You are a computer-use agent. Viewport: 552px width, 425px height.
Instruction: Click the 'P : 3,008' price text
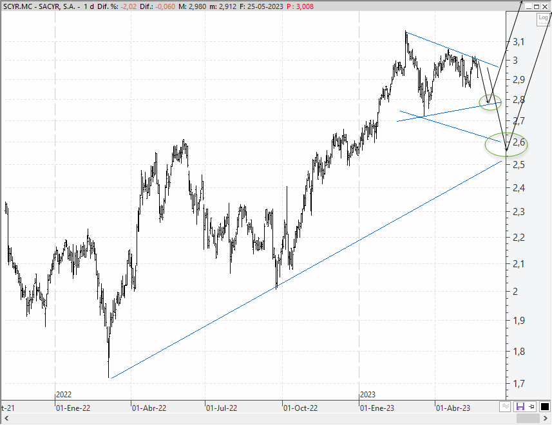pos(300,6)
